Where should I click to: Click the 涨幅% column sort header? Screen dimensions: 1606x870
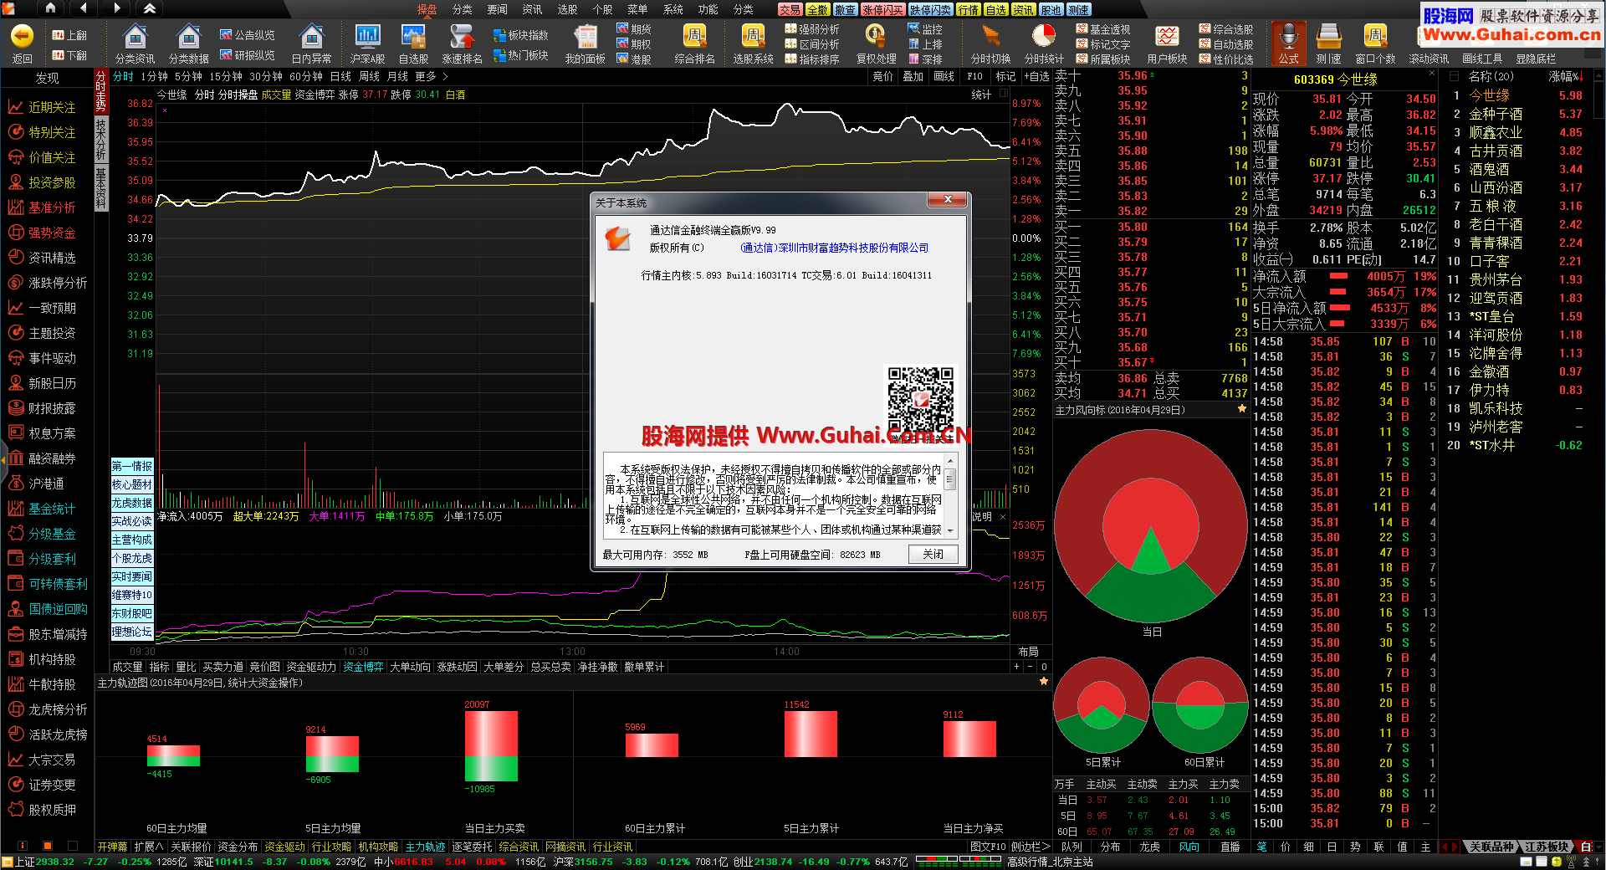[x=1564, y=76]
